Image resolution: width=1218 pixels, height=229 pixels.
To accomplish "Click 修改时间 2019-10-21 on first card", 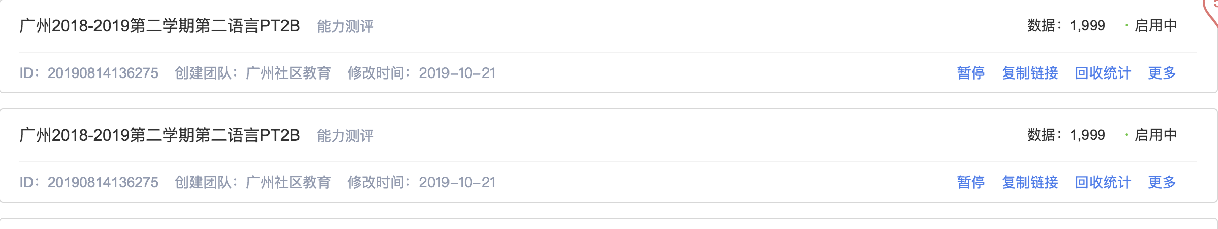I will coord(421,73).
